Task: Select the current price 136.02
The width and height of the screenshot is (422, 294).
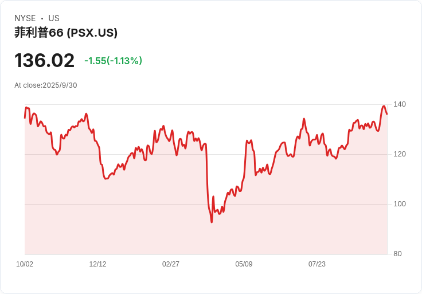Action: pos(44,60)
